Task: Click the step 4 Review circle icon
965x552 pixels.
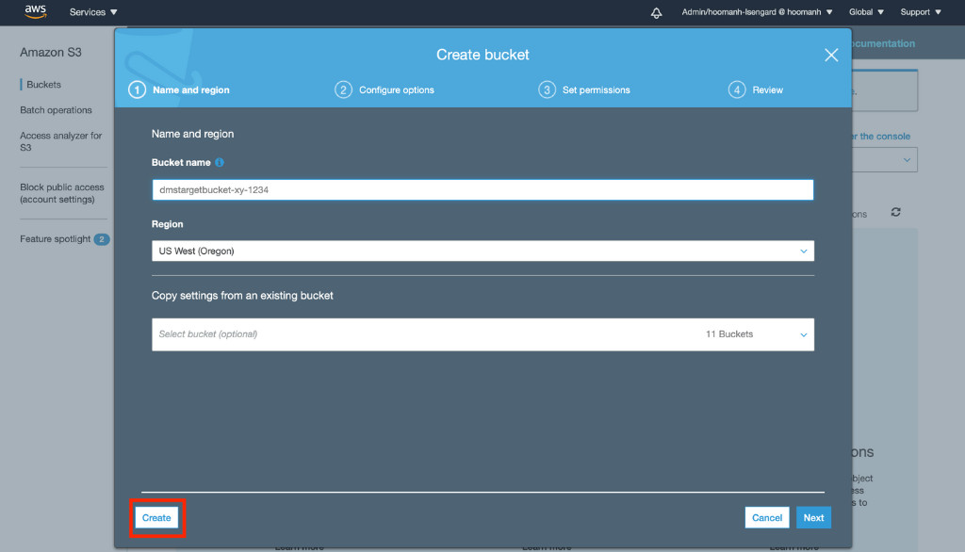Action: [737, 90]
